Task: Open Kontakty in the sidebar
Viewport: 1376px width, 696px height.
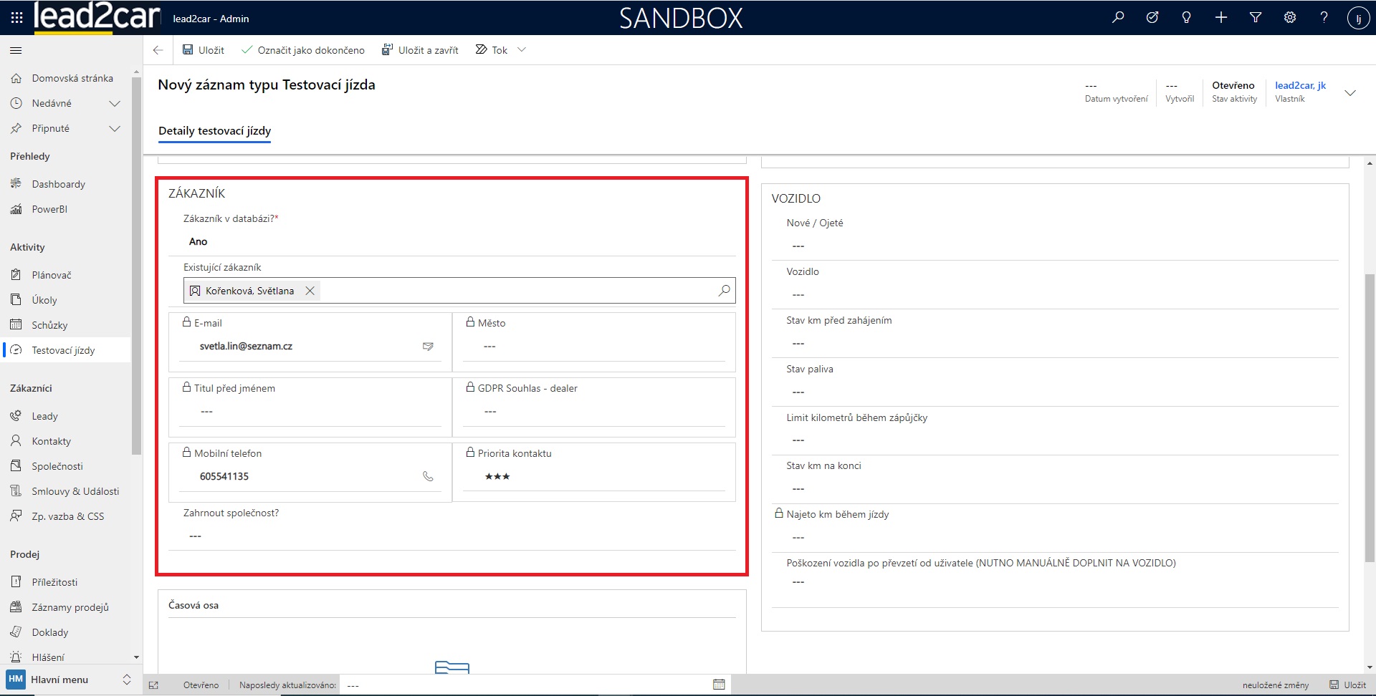Action: 51,441
